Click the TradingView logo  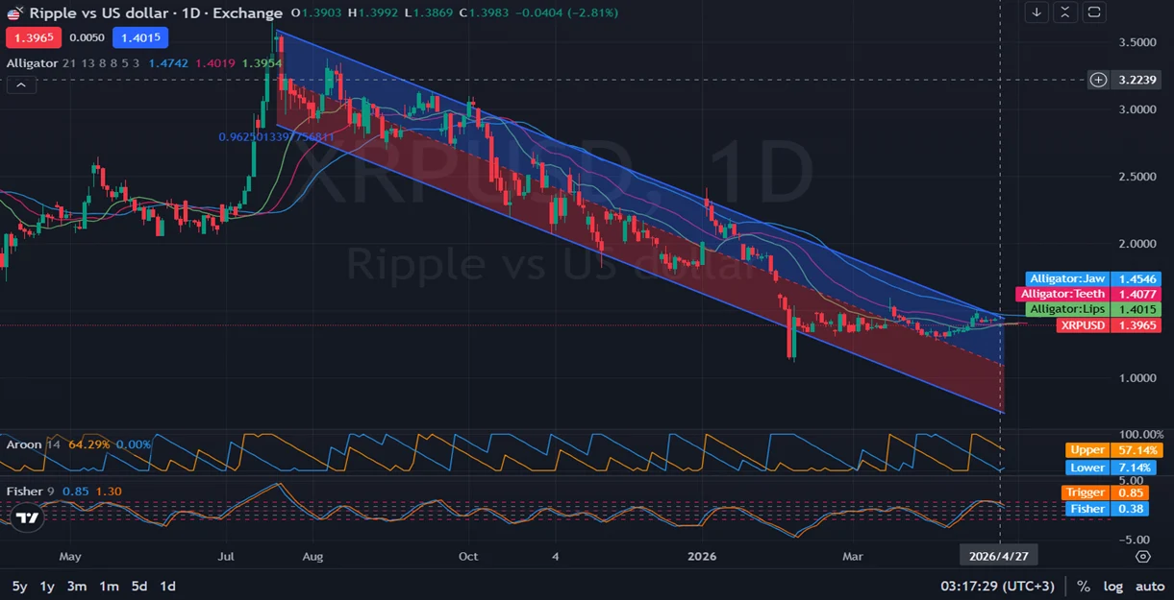[28, 517]
